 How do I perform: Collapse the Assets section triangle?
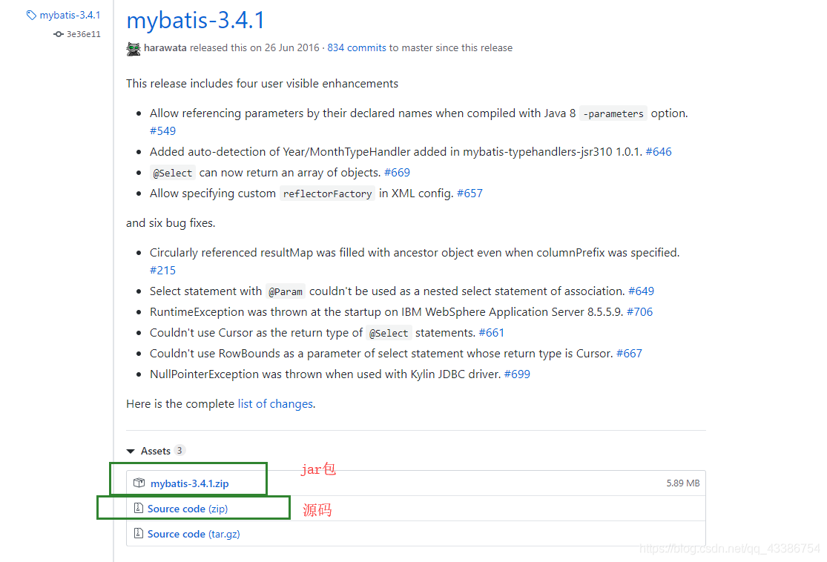pos(131,452)
